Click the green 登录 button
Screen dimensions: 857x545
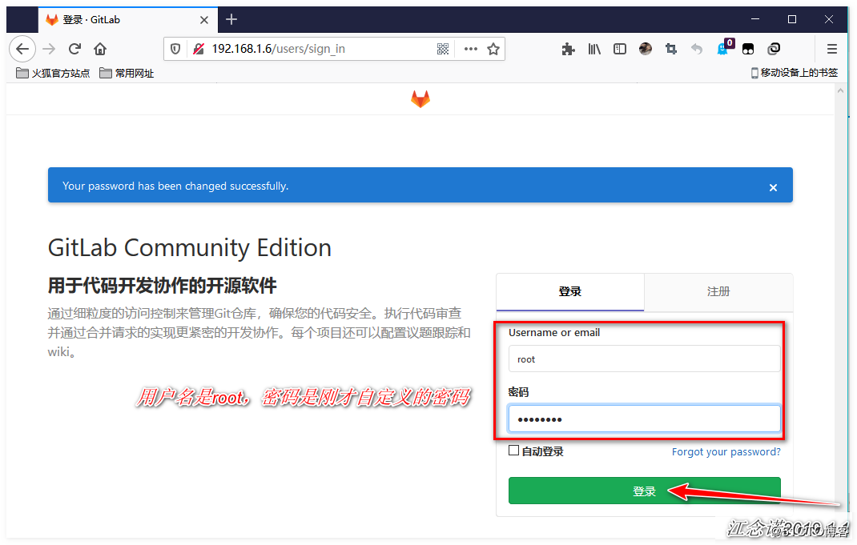click(645, 491)
